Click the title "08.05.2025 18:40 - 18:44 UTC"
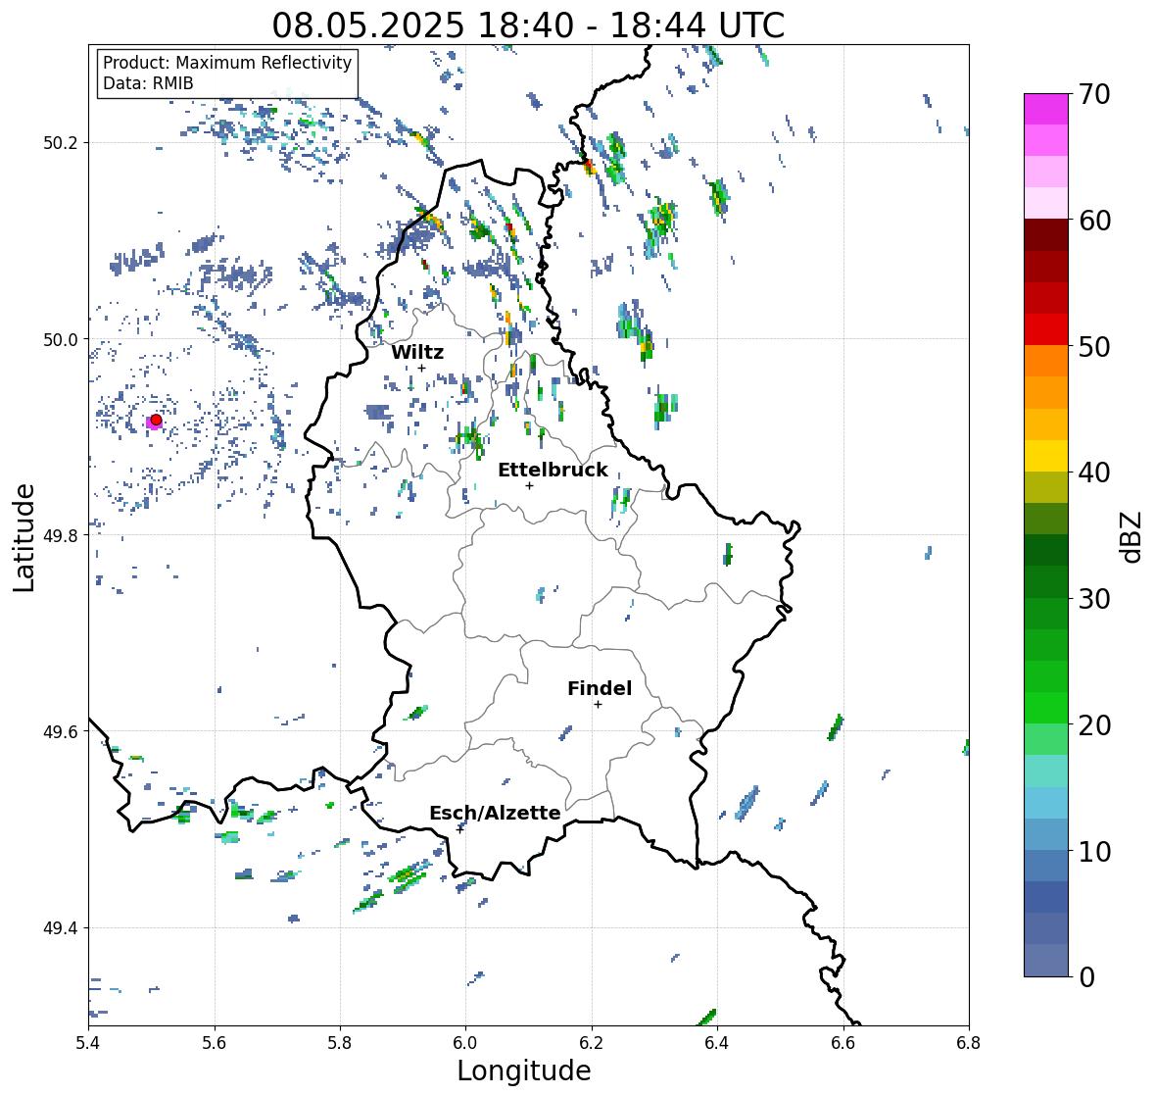The image size is (1155, 1095). click(528, 25)
